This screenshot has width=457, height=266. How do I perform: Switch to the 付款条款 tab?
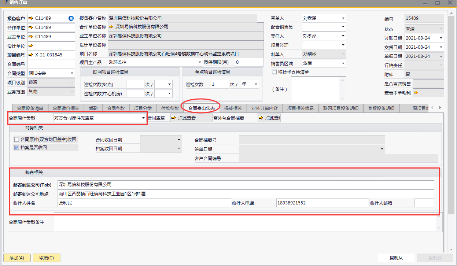pos(170,108)
